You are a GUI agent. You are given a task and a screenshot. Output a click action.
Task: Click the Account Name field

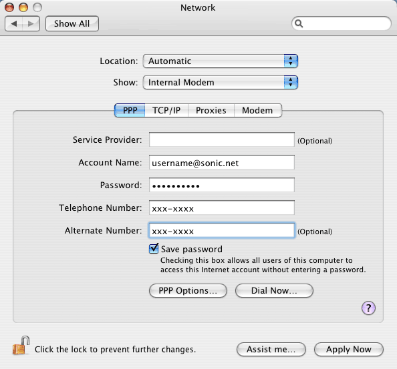pyautogui.click(x=222, y=162)
